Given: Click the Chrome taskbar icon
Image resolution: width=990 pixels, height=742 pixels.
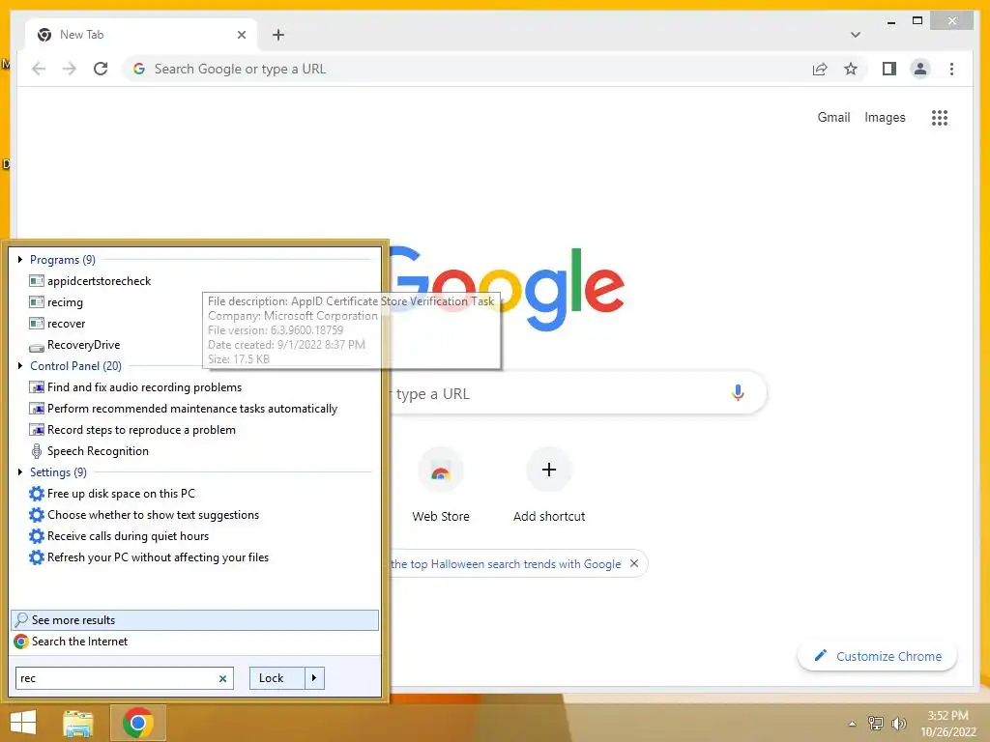Looking at the screenshot, I should (138, 723).
